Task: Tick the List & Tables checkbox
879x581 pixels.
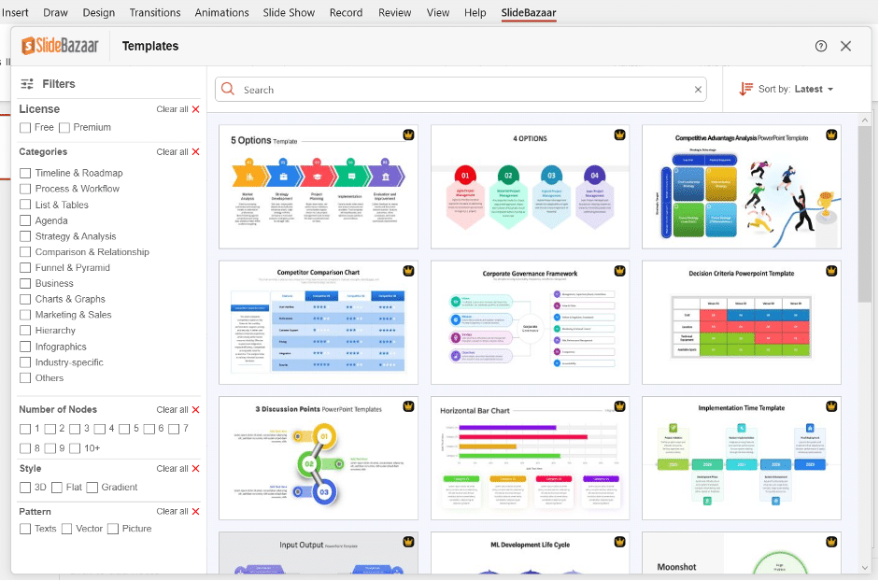Action: click(x=25, y=205)
